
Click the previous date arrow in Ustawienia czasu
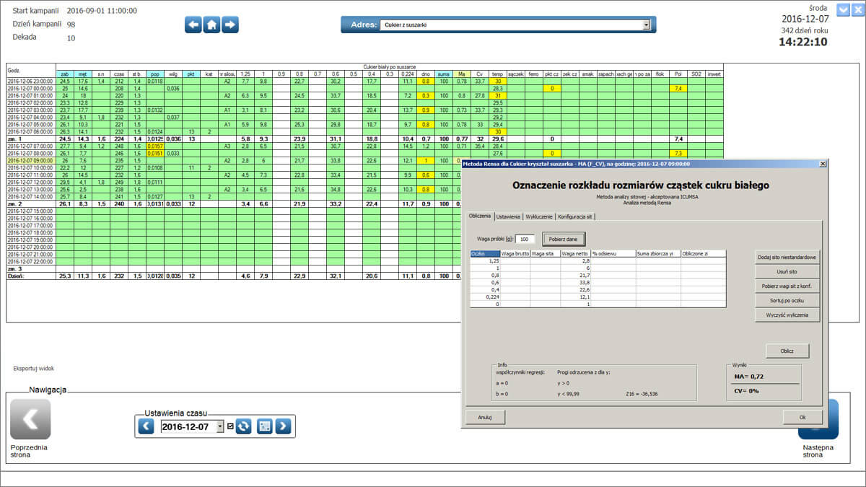[146, 426]
